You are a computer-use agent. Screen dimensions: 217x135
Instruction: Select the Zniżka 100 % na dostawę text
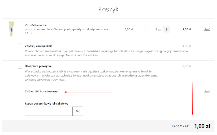[x=42, y=92]
